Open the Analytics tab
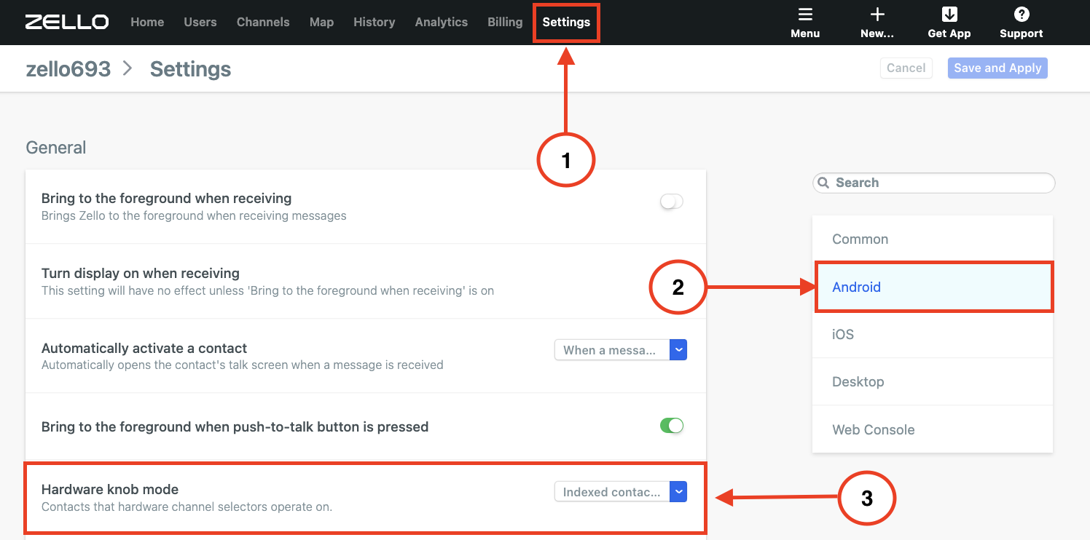This screenshot has height=540, width=1090. 442,22
